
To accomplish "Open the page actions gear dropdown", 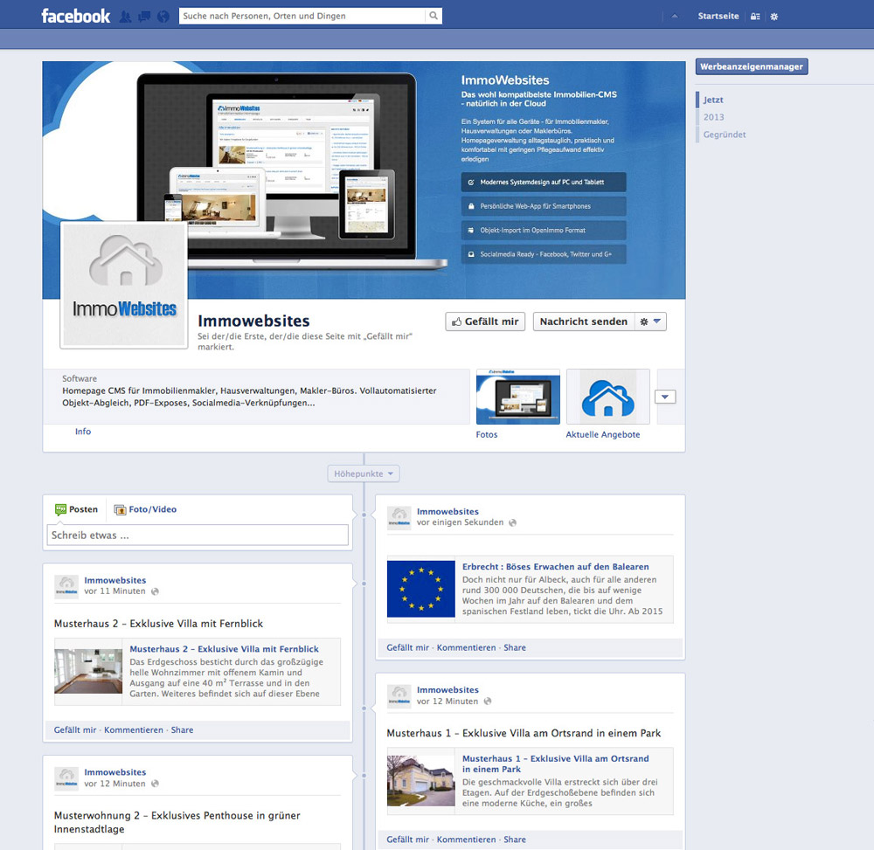I will tap(650, 321).
